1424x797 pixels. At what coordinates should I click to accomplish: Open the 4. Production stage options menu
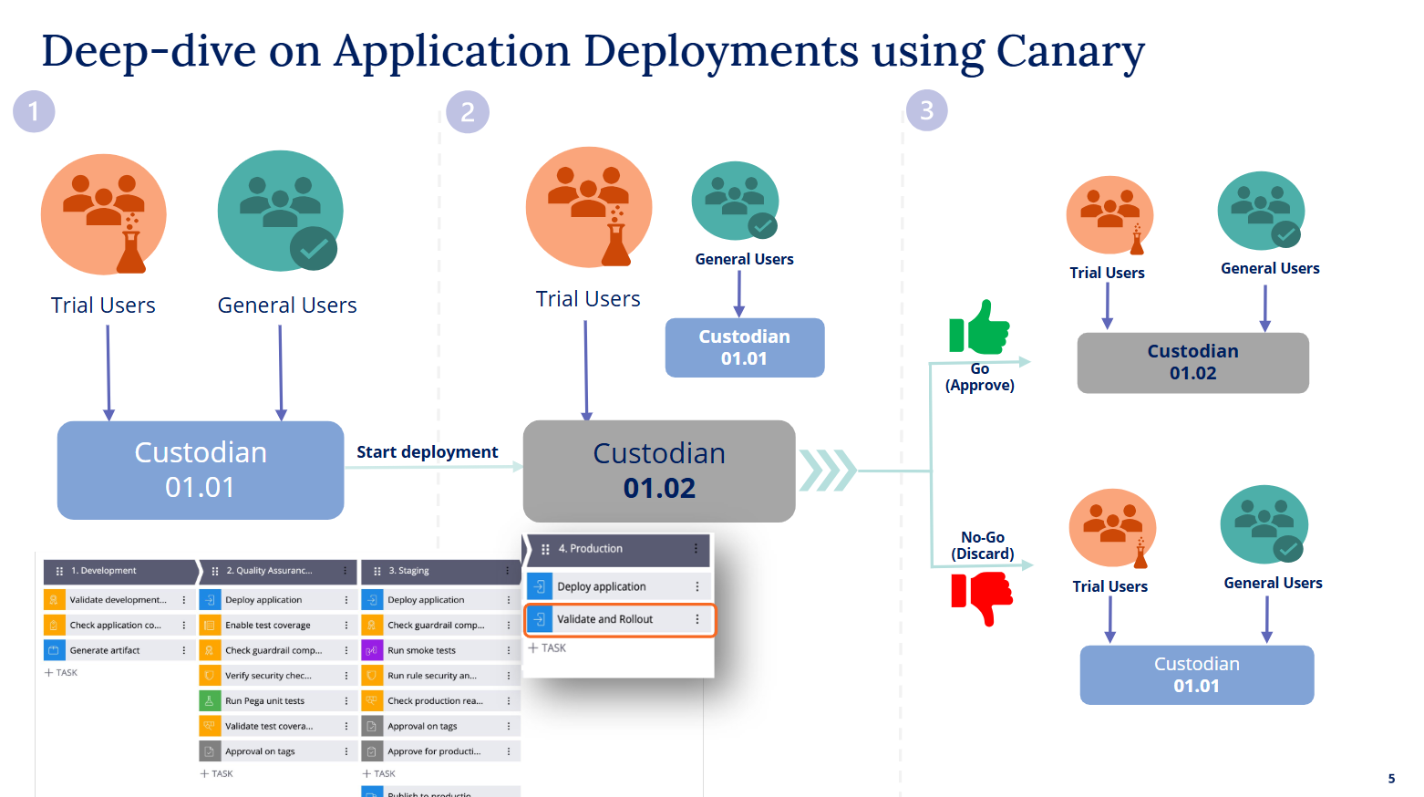696,549
